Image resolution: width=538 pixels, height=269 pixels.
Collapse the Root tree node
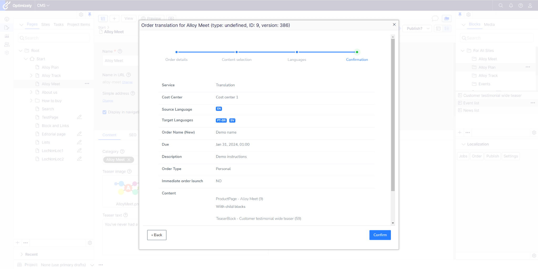(20, 50)
